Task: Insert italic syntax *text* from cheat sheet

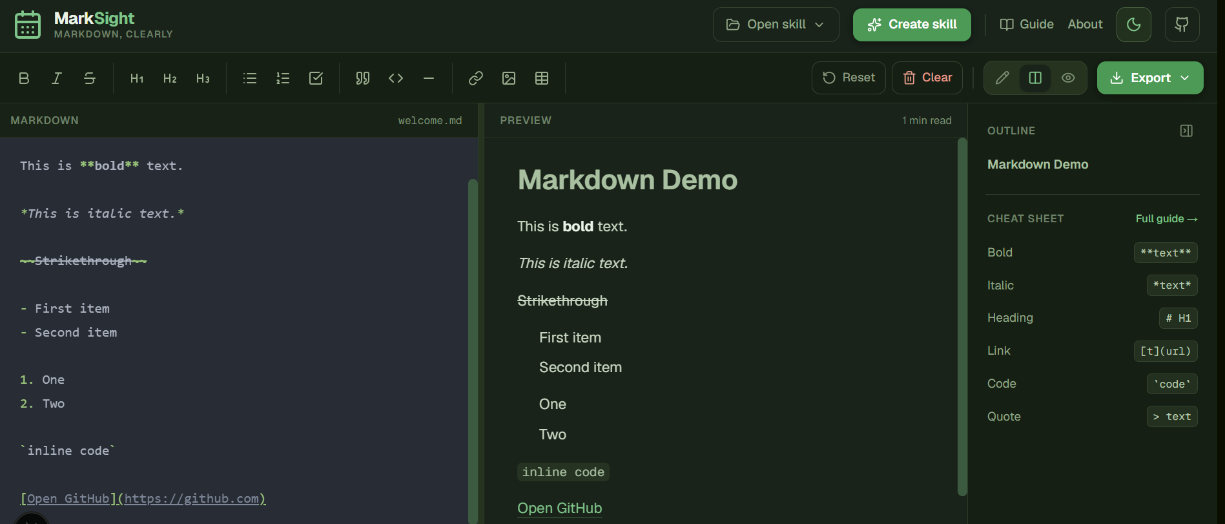Action: 1172,285
